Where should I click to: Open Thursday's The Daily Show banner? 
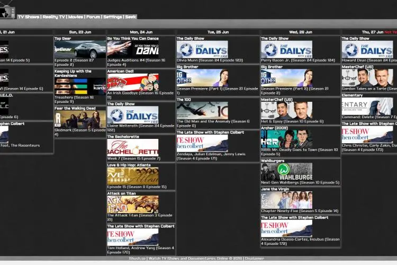point(367,49)
